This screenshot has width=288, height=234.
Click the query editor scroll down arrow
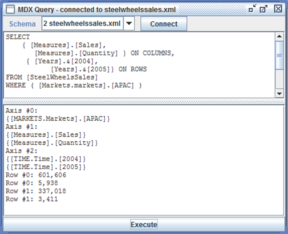[279, 94]
